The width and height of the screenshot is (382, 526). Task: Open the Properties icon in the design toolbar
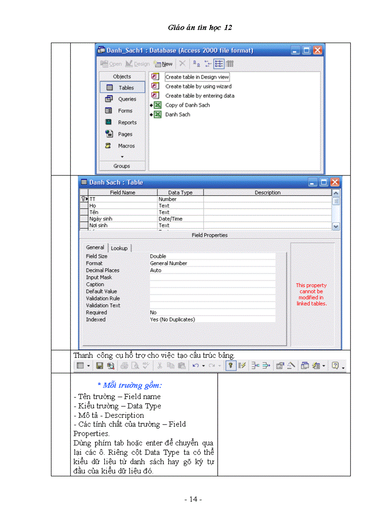click(280, 366)
